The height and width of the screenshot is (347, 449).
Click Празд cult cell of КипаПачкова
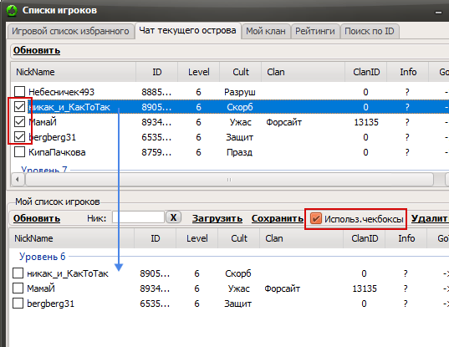click(240, 152)
